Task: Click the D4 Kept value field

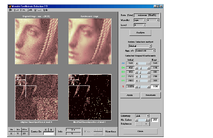Action: 155,68
